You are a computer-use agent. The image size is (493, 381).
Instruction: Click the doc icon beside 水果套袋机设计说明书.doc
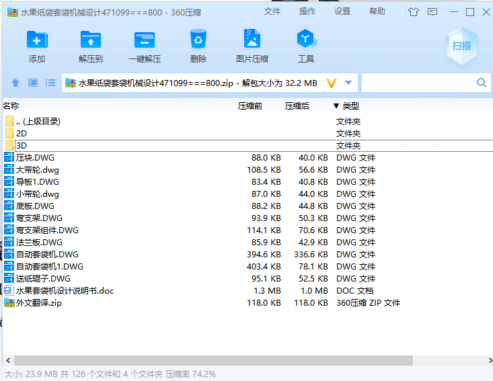click(x=9, y=290)
